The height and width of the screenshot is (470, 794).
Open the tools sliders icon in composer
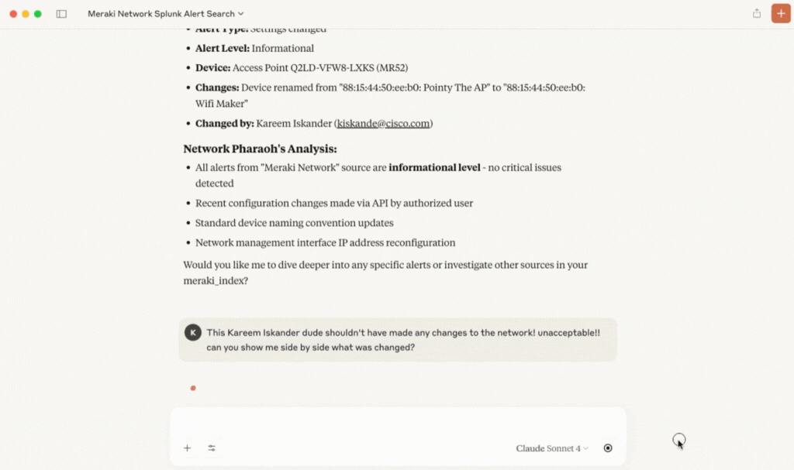pyautogui.click(x=212, y=448)
